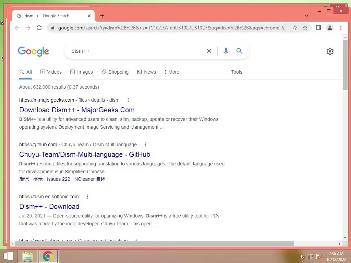
Task: Bookmark this page with star icon
Action: 305,28
